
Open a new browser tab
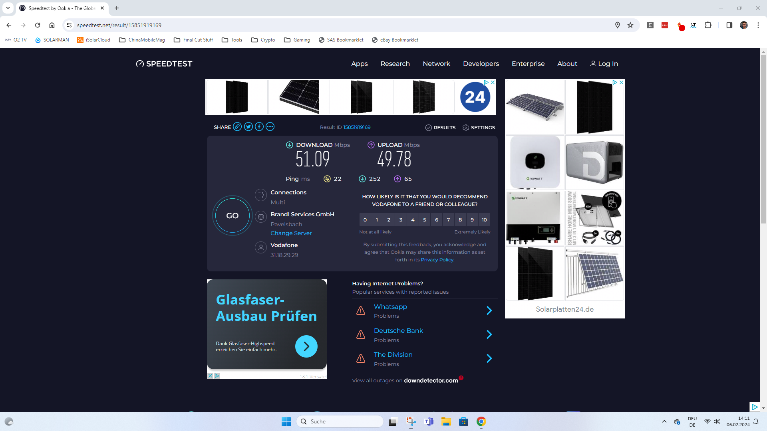(117, 8)
